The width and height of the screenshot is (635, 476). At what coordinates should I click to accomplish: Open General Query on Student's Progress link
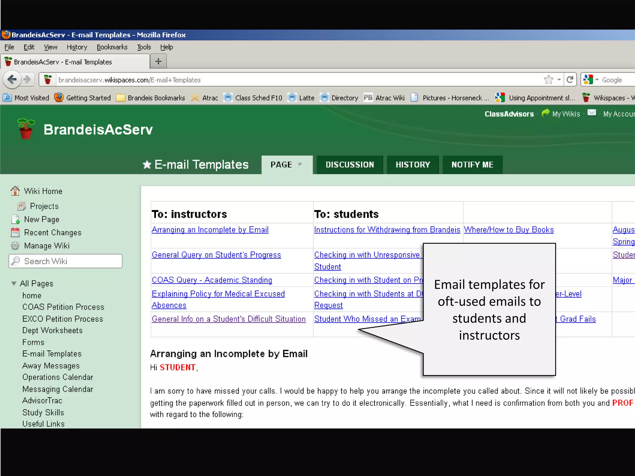(x=216, y=255)
